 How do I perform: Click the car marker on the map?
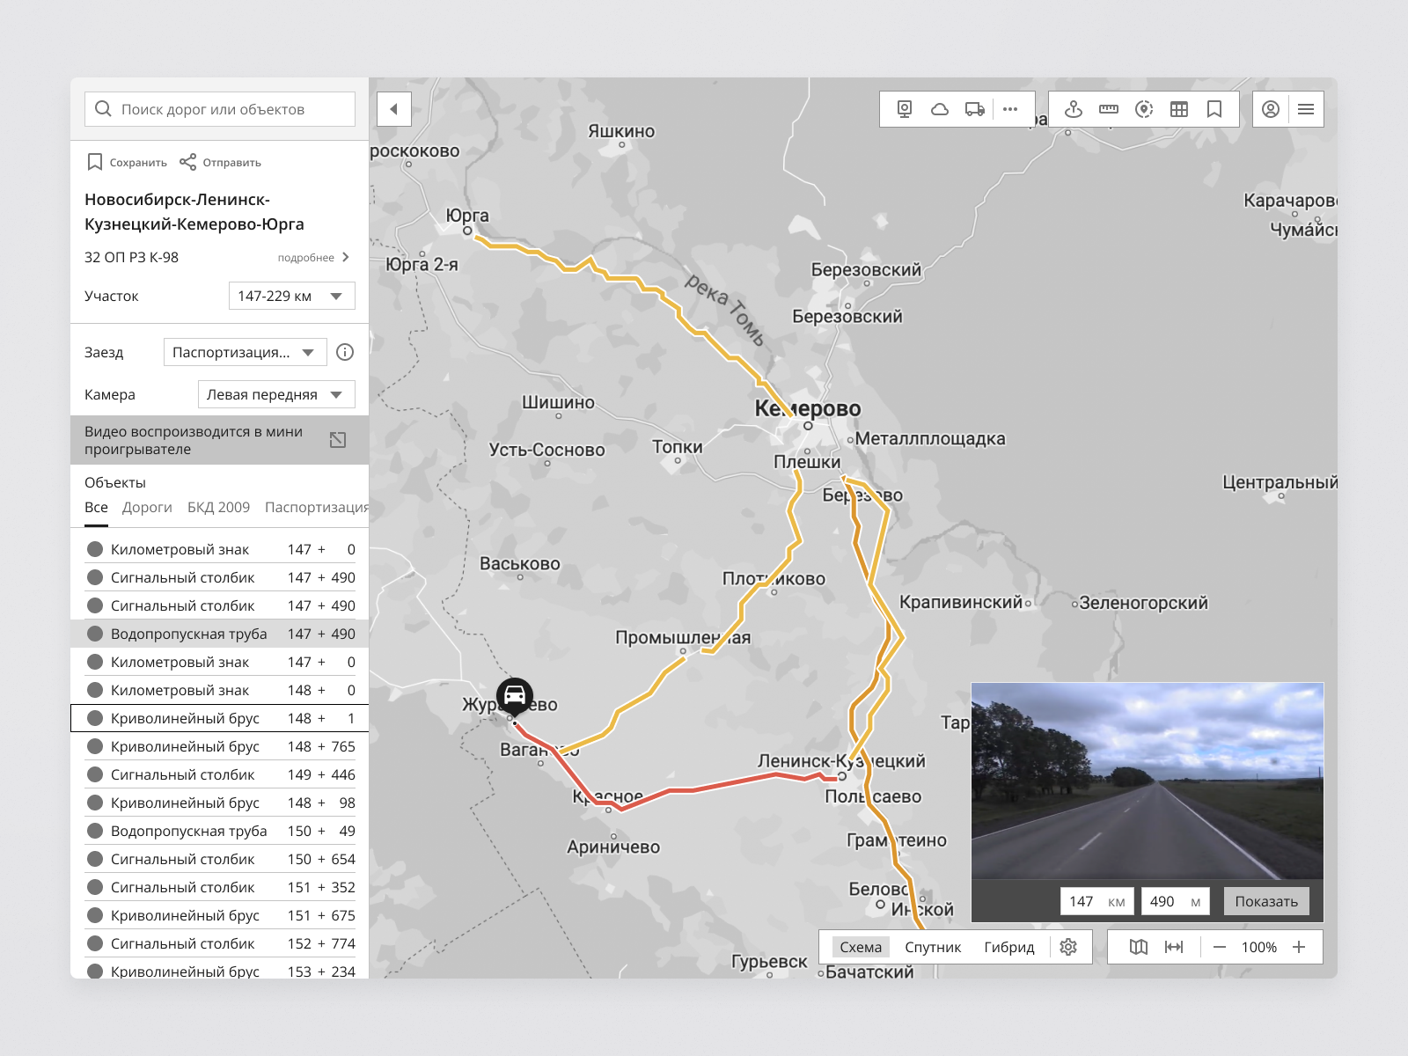[515, 696]
